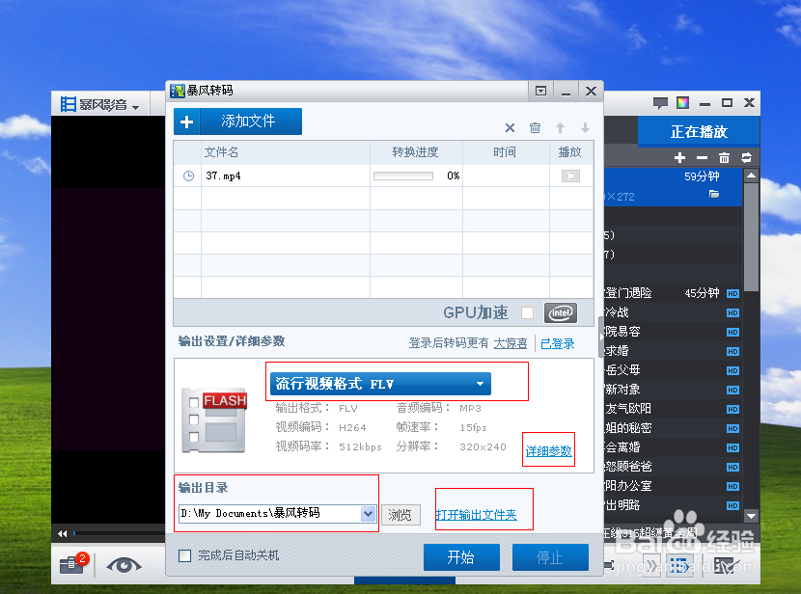Play 37.mp4 using the preview play button
The height and width of the screenshot is (594, 801).
pyautogui.click(x=570, y=176)
